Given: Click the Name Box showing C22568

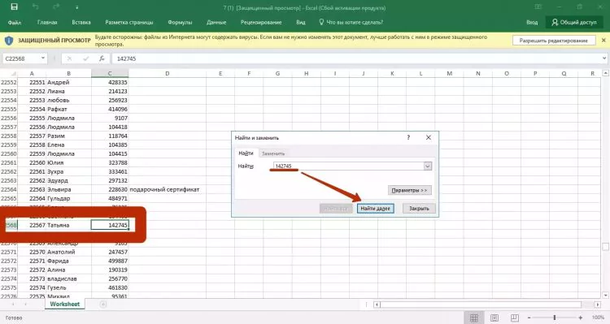Looking at the screenshot, I should (x=21, y=58).
